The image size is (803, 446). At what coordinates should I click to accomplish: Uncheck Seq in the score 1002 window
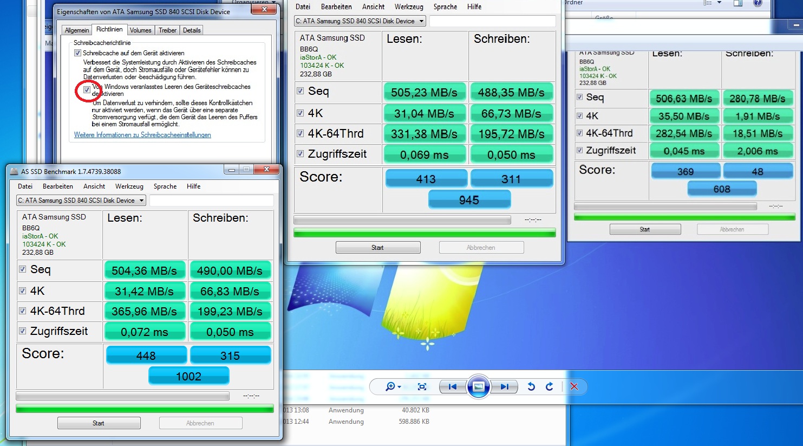click(22, 269)
